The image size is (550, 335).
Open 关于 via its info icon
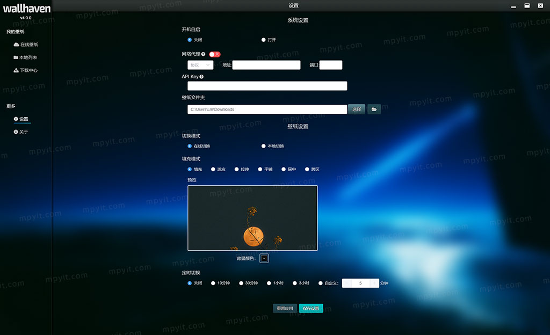click(x=16, y=132)
